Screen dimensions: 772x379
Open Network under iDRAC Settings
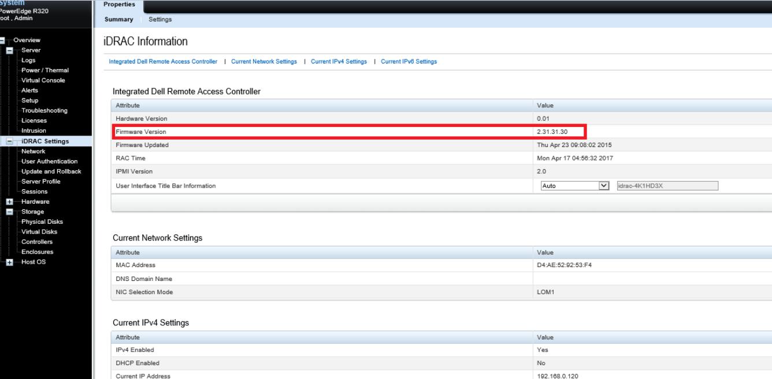tap(33, 151)
